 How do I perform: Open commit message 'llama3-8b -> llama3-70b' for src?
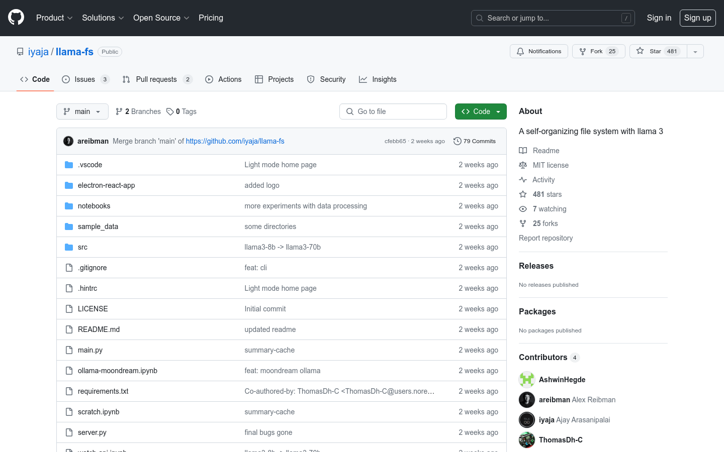point(283,247)
